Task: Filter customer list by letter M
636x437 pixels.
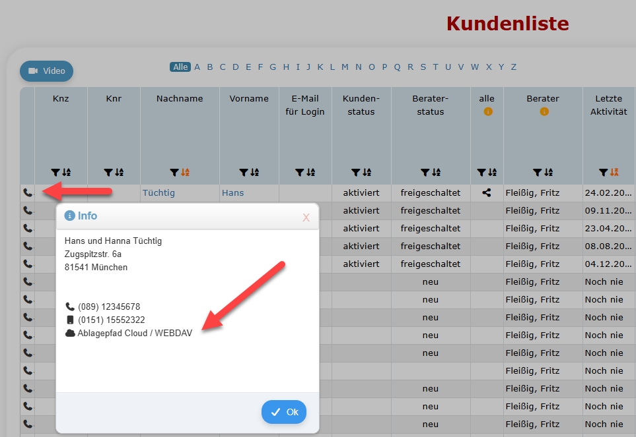Action: [345, 67]
